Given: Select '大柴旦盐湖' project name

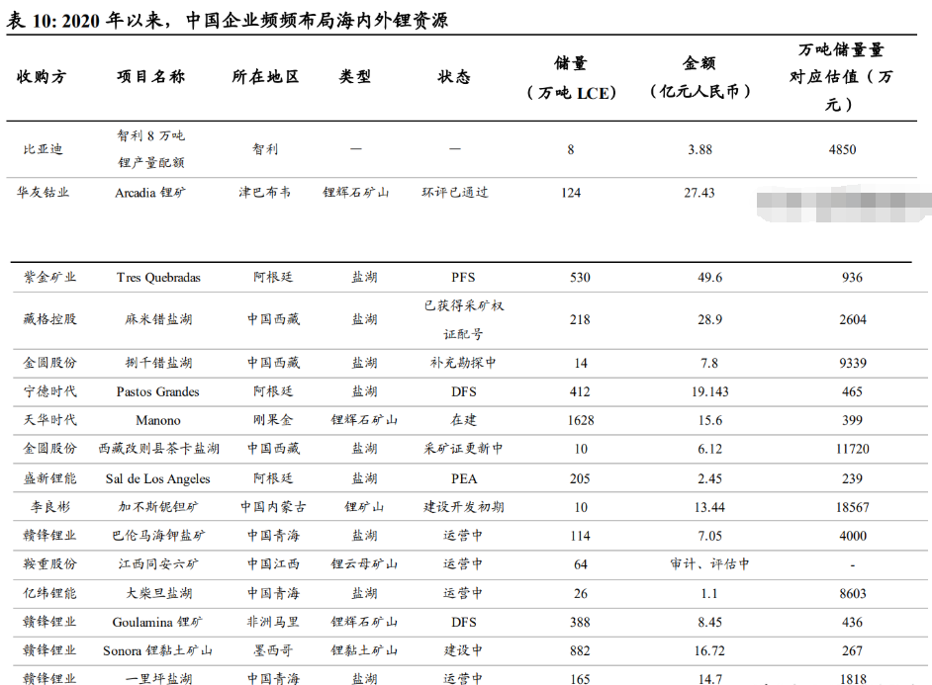Looking at the screenshot, I should pyautogui.click(x=158, y=593).
